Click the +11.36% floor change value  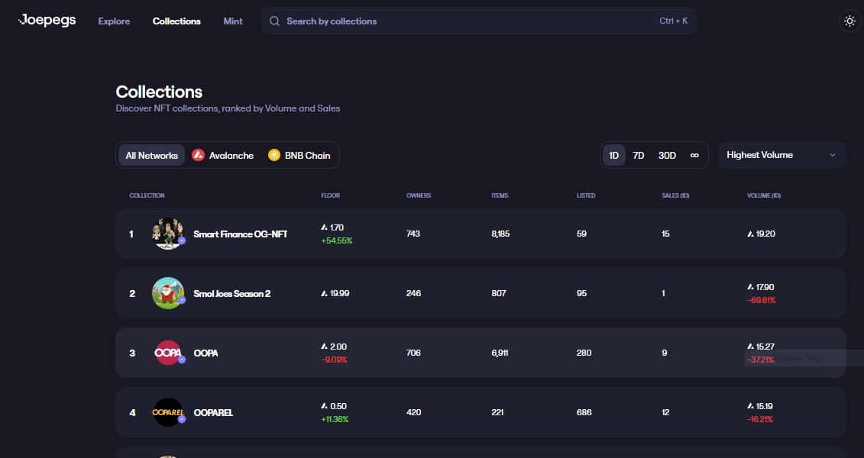coord(335,419)
